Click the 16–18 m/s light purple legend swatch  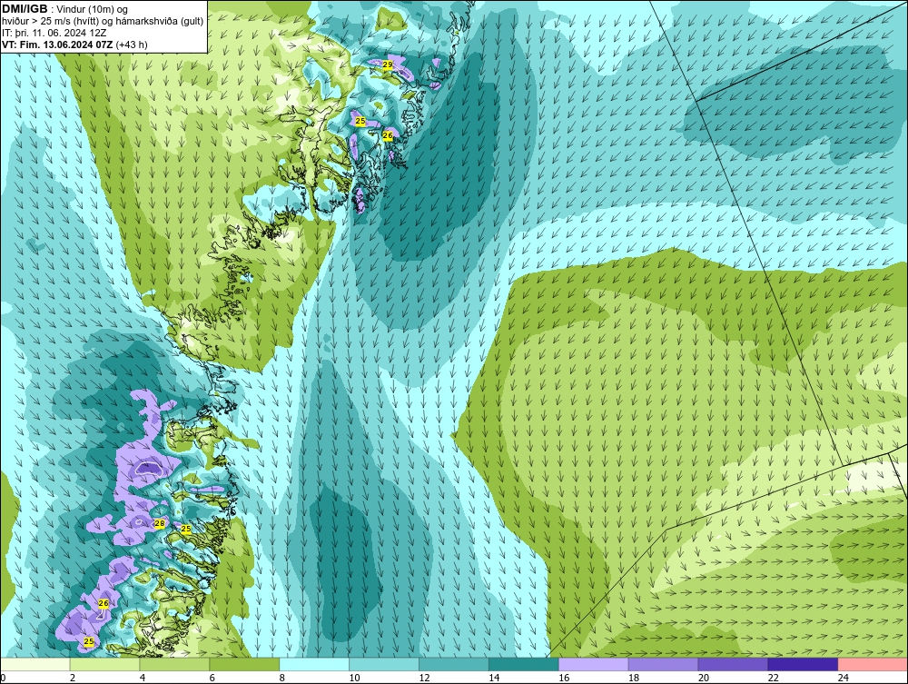click(x=594, y=664)
